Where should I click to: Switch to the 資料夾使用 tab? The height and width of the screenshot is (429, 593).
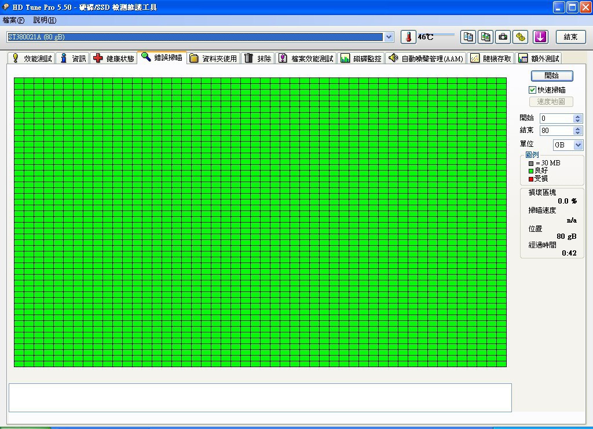(x=213, y=58)
